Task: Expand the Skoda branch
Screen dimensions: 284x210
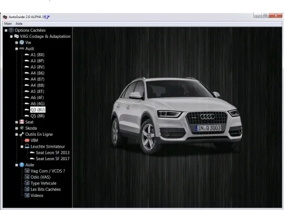Action: (x=16, y=128)
